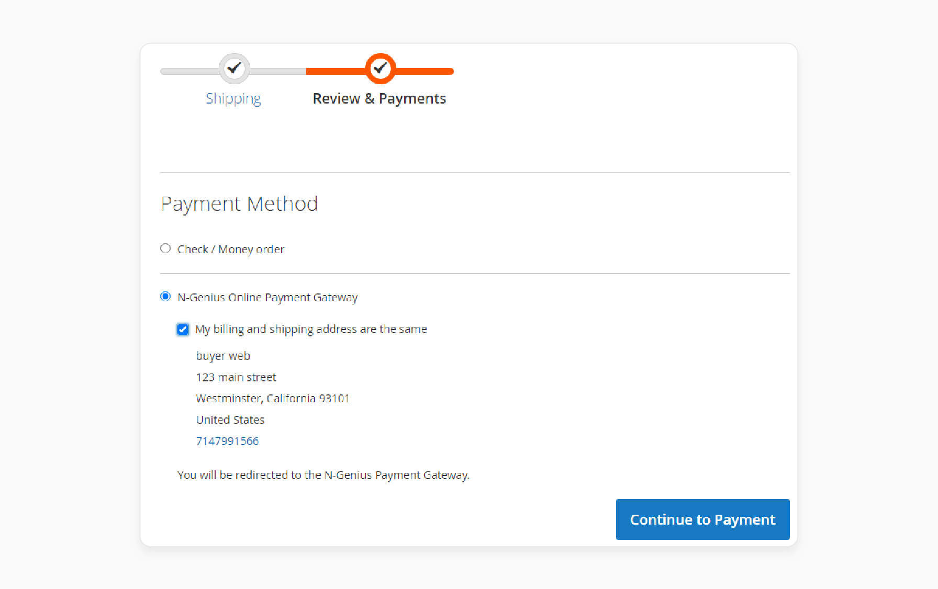
Task: Click 'Westminster, California 93101' text
Action: 273,399
